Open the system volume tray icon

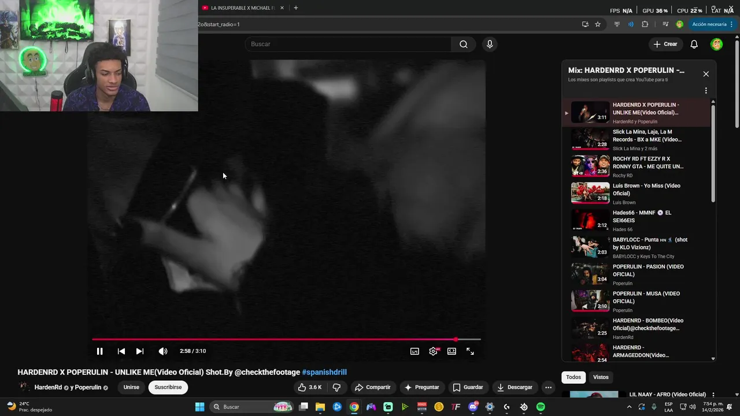(x=692, y=407)
